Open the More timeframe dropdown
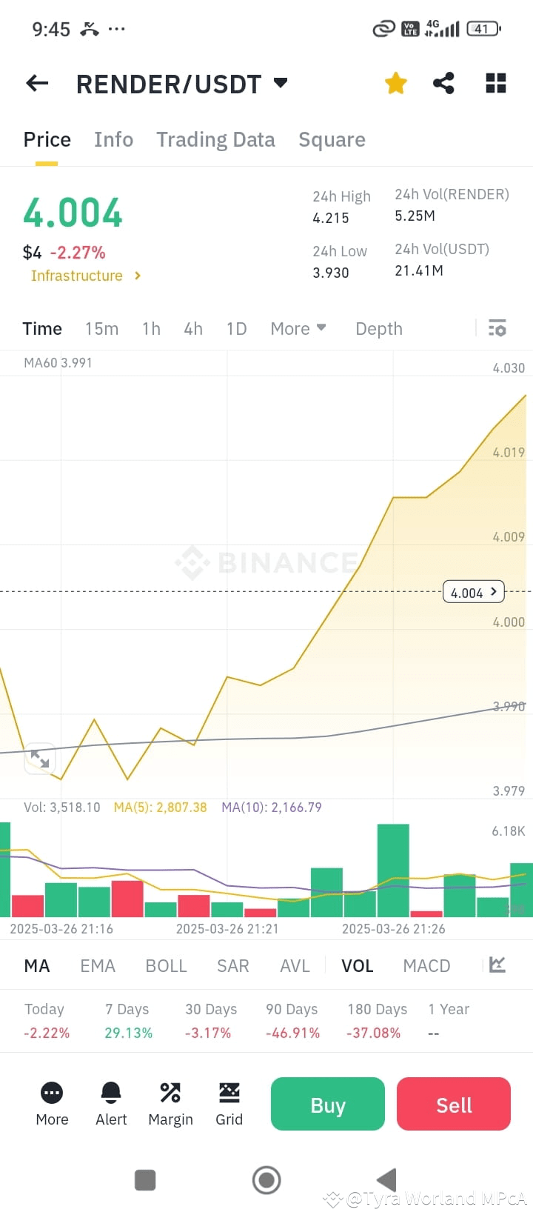The width and height of the screenshot is (533, 1215). (298, 327)
